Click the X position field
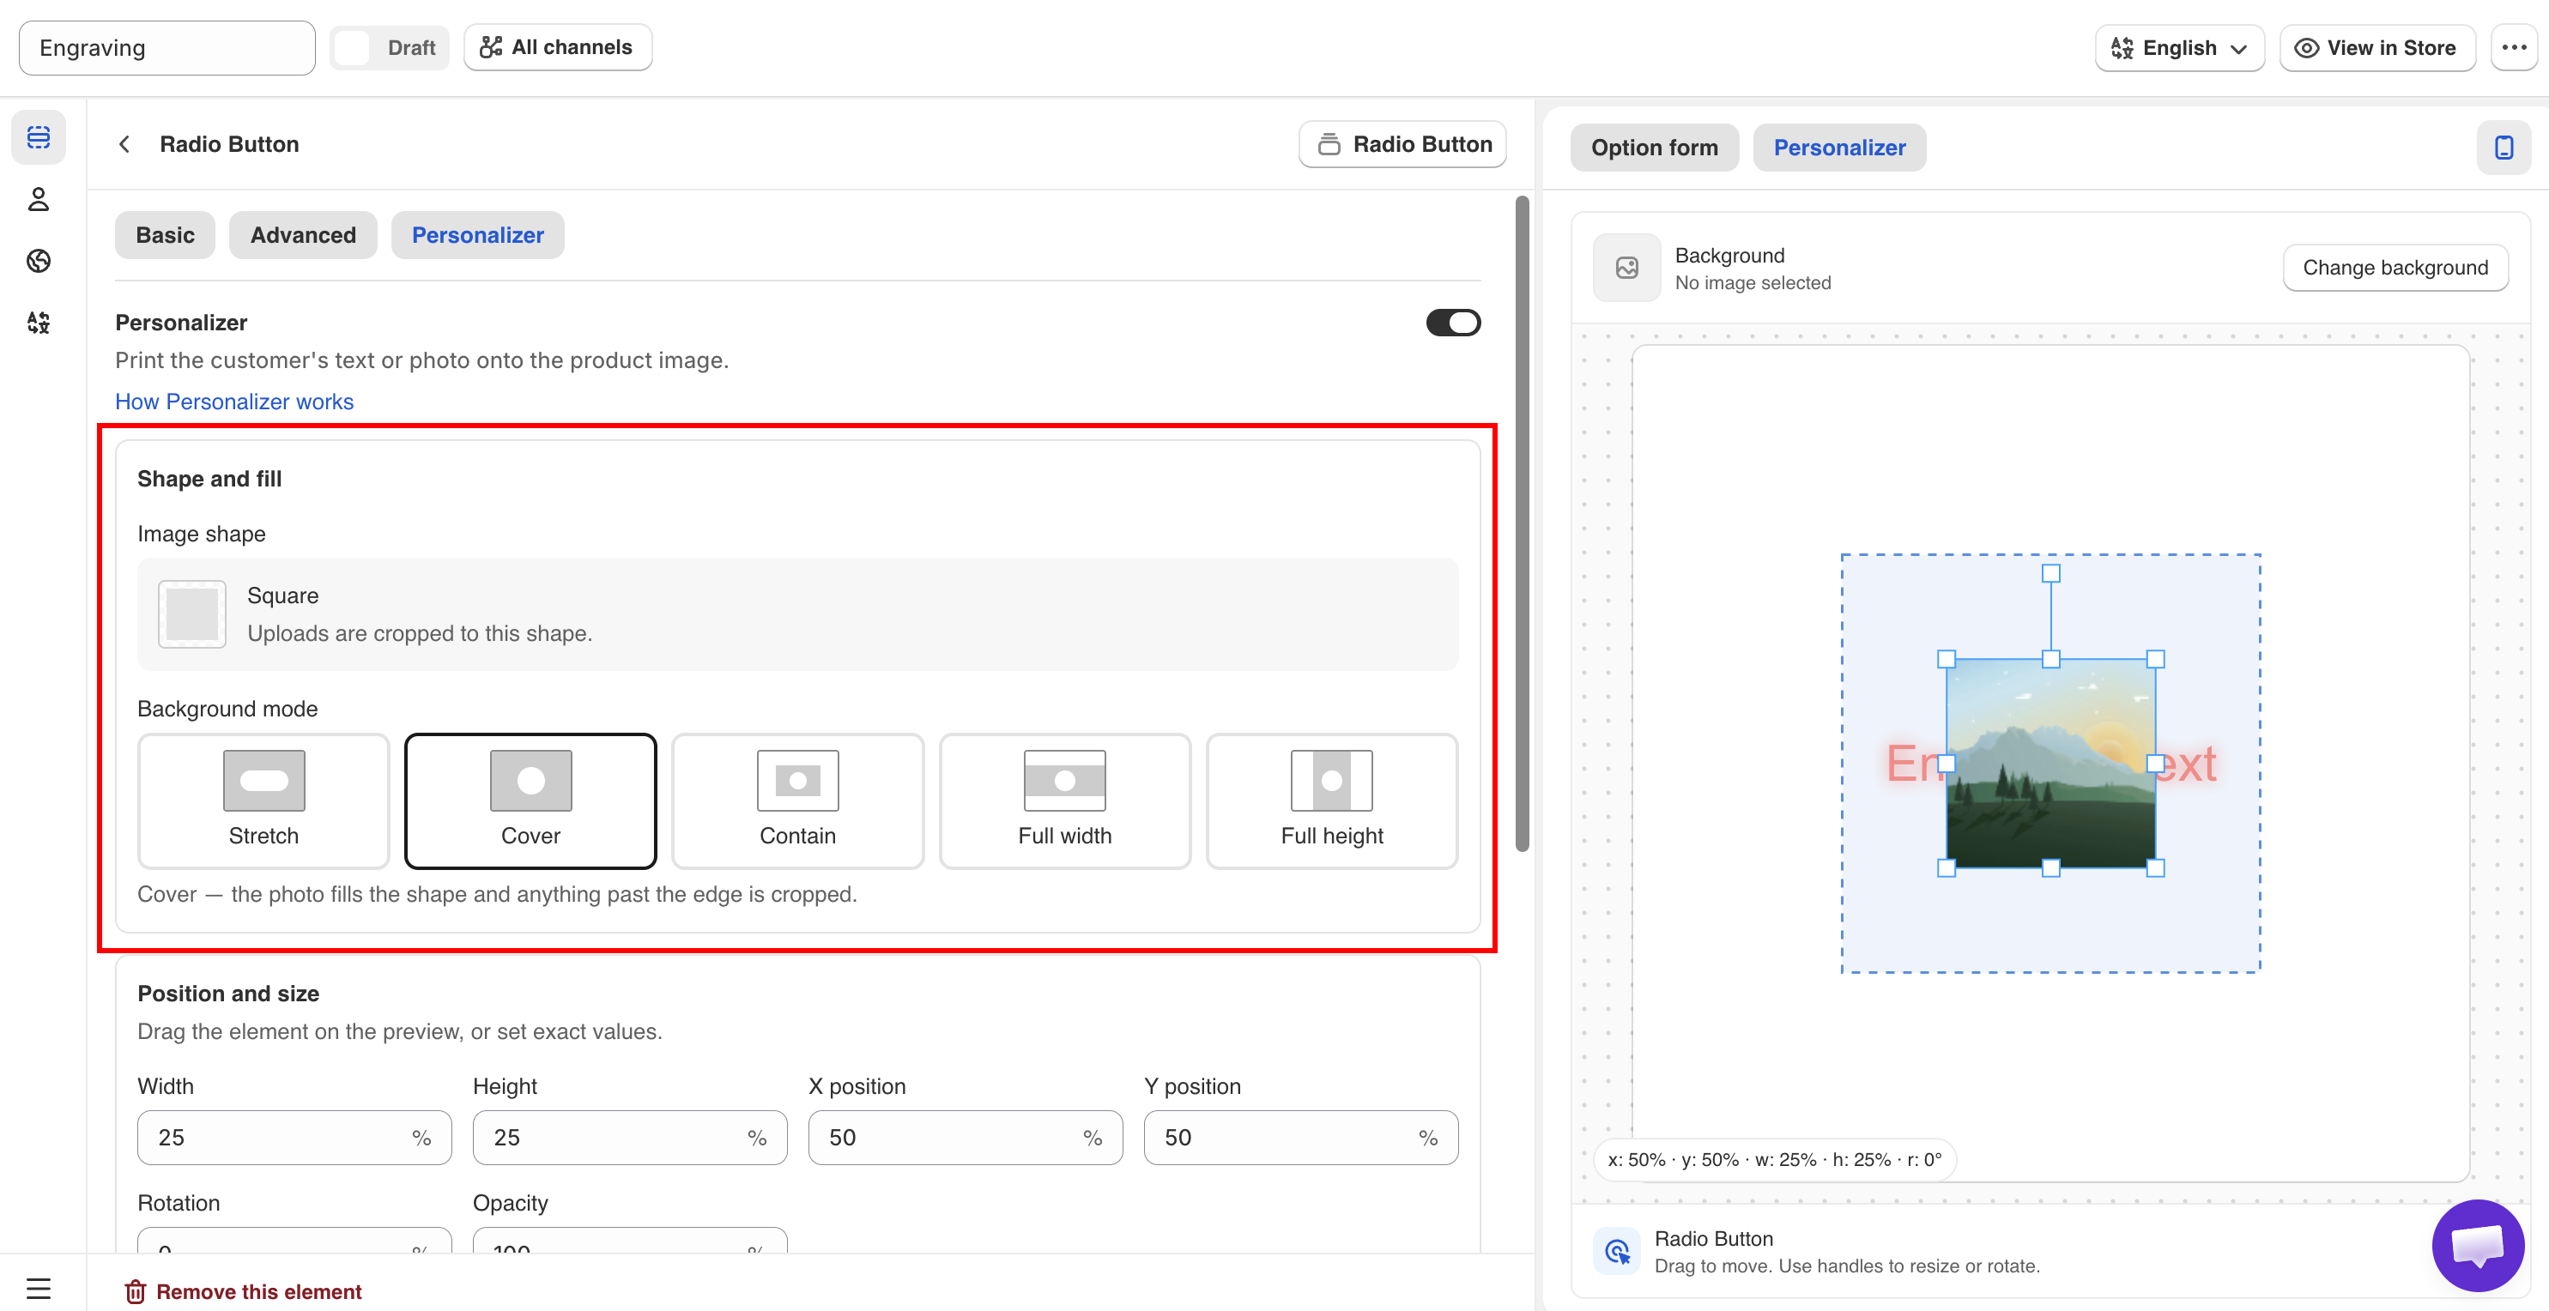 966,1138
